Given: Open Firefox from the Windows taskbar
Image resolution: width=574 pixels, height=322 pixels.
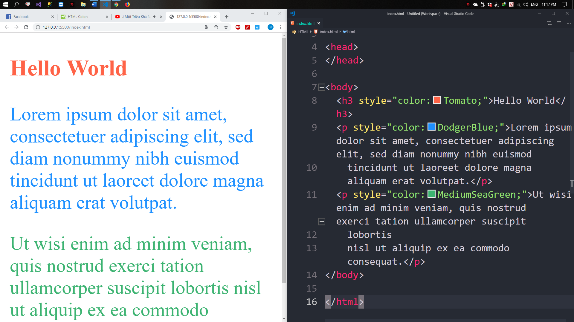Looking at the screenshot, I should [x=127, y=4].
